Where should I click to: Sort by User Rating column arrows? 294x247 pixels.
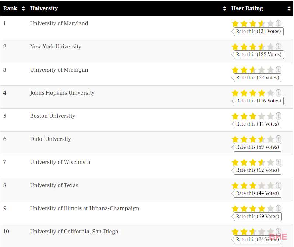[289, 8]
